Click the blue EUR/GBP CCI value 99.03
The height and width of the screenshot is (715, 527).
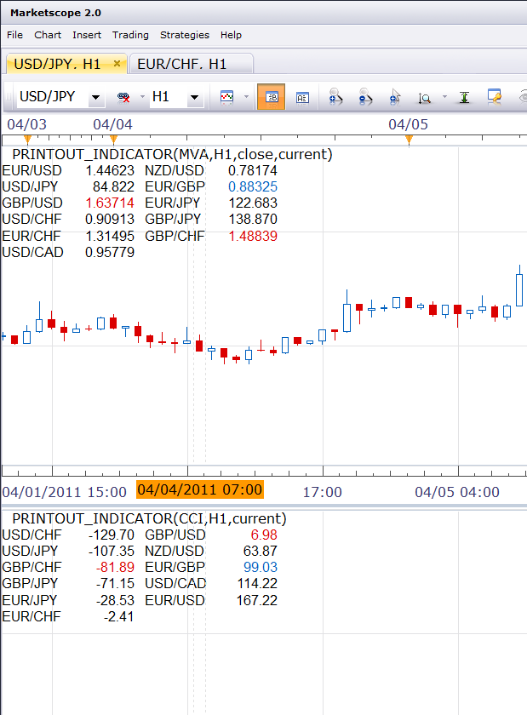point(260,567)
